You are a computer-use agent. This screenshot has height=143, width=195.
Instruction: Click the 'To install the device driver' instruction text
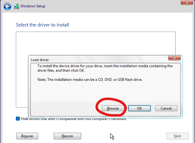coord(105,68)
